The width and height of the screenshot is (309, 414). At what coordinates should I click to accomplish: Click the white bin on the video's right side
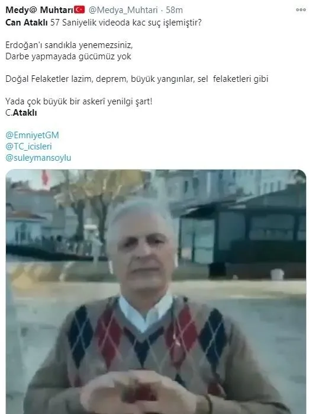tap(278, 275)
